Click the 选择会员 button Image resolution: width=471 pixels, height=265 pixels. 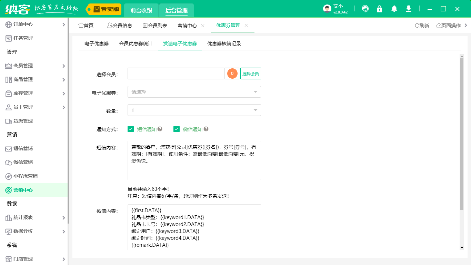pos(250,73)
